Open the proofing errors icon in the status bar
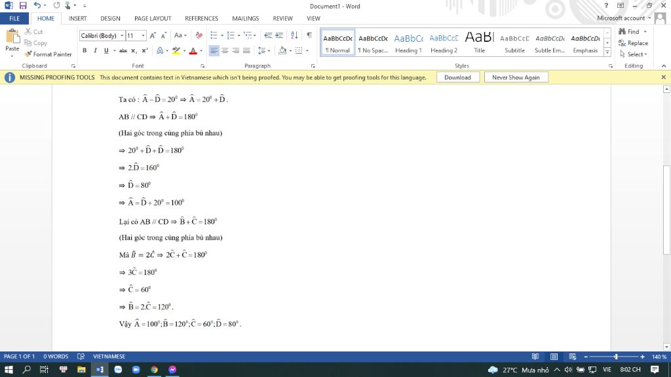This screenshot has height=377, width=671. (x=81, y=357)
